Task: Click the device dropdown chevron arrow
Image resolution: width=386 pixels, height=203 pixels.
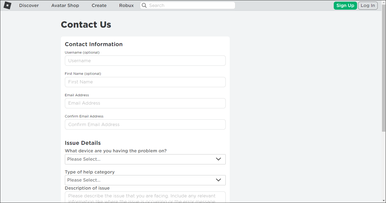Action: (x=218, y=159)
